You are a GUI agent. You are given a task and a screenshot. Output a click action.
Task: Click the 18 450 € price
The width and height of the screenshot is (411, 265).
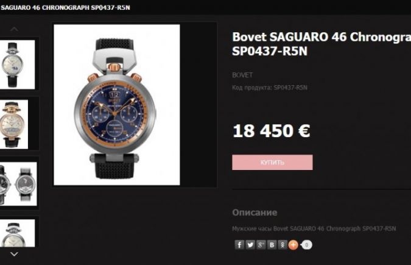point(272,130)
